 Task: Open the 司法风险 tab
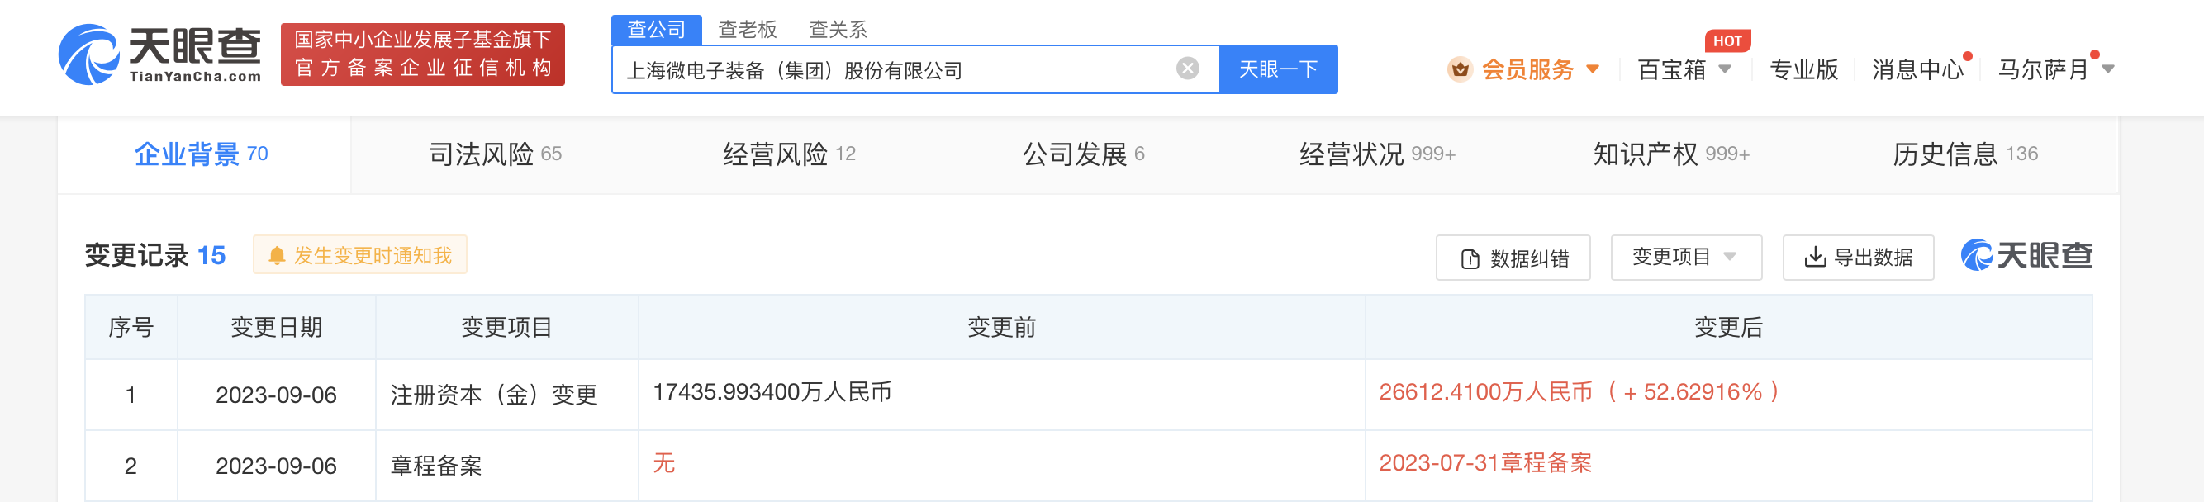[x=495, y=154]
